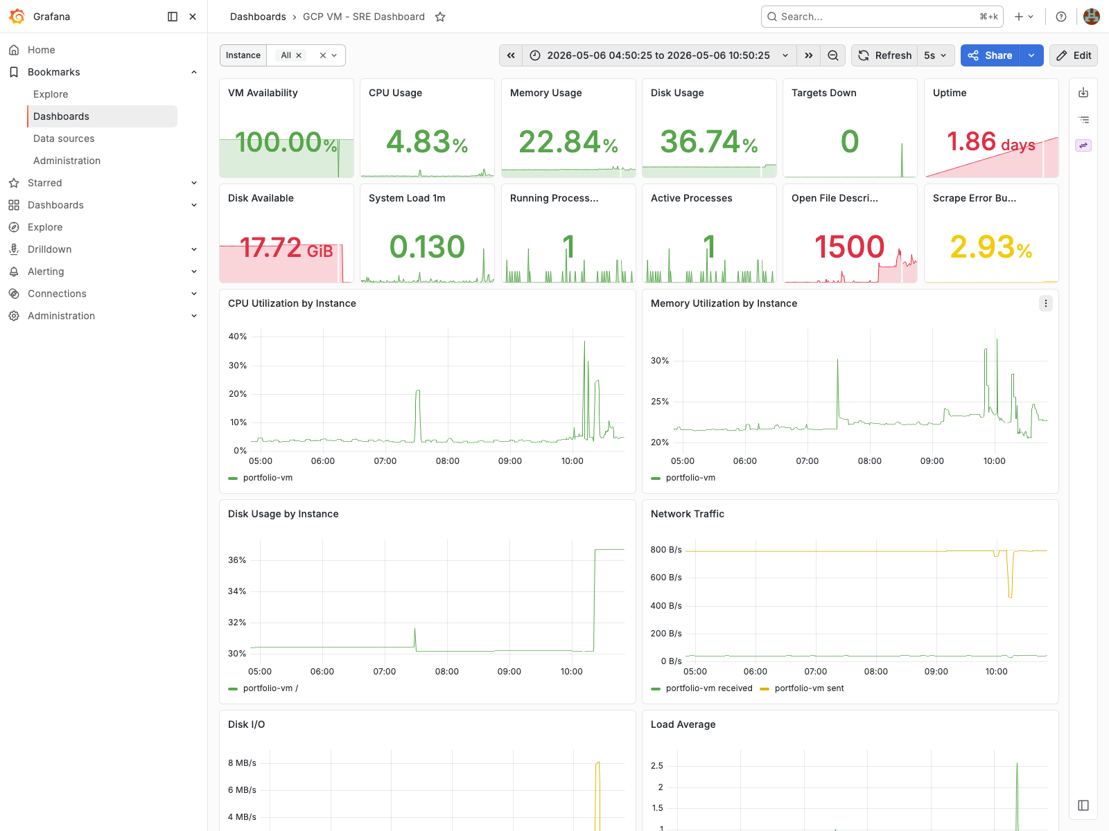Expand the Connections section

194,294
